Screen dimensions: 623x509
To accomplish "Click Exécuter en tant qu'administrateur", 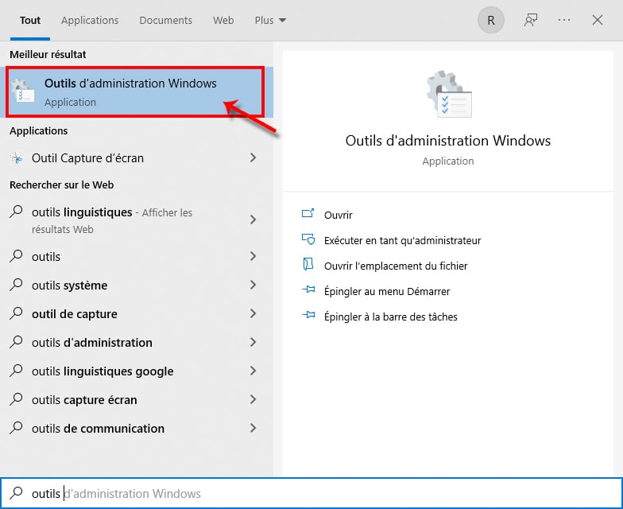I will click(402, 240).
